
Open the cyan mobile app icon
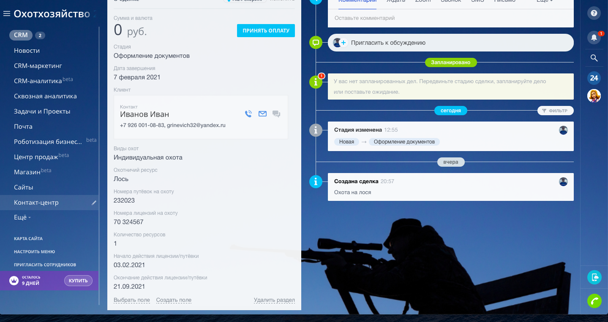click(x=594, y=277)
